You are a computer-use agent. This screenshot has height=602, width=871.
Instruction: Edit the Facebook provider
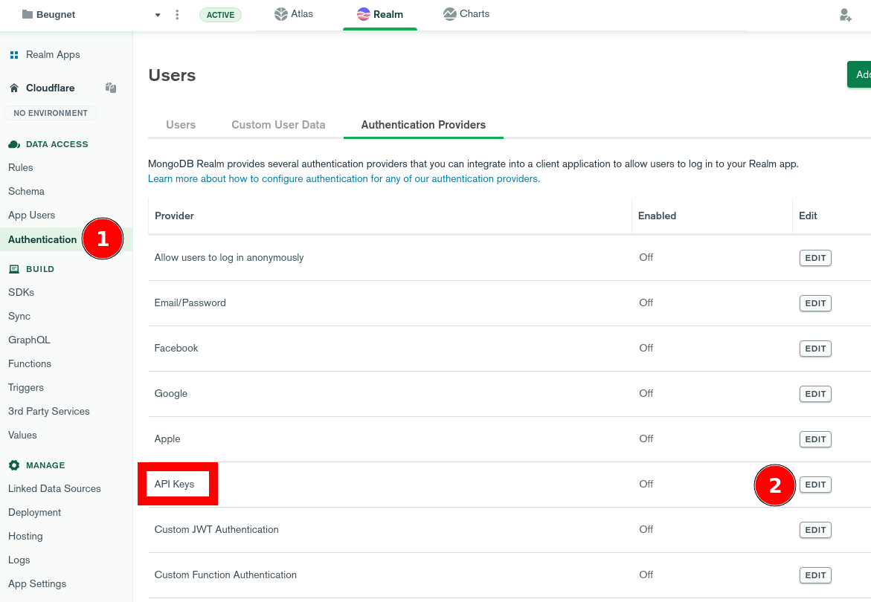coord(815,349)
